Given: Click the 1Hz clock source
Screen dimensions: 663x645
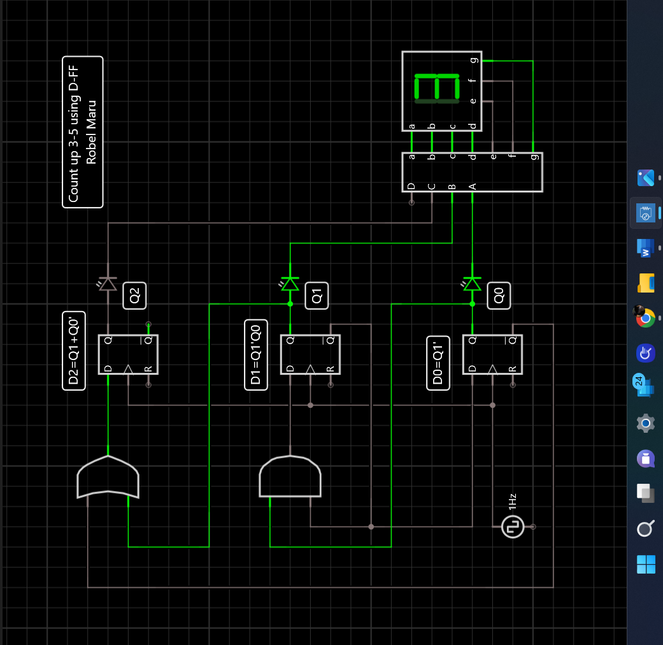Looking at the screenshot, I should coord(513,527).
